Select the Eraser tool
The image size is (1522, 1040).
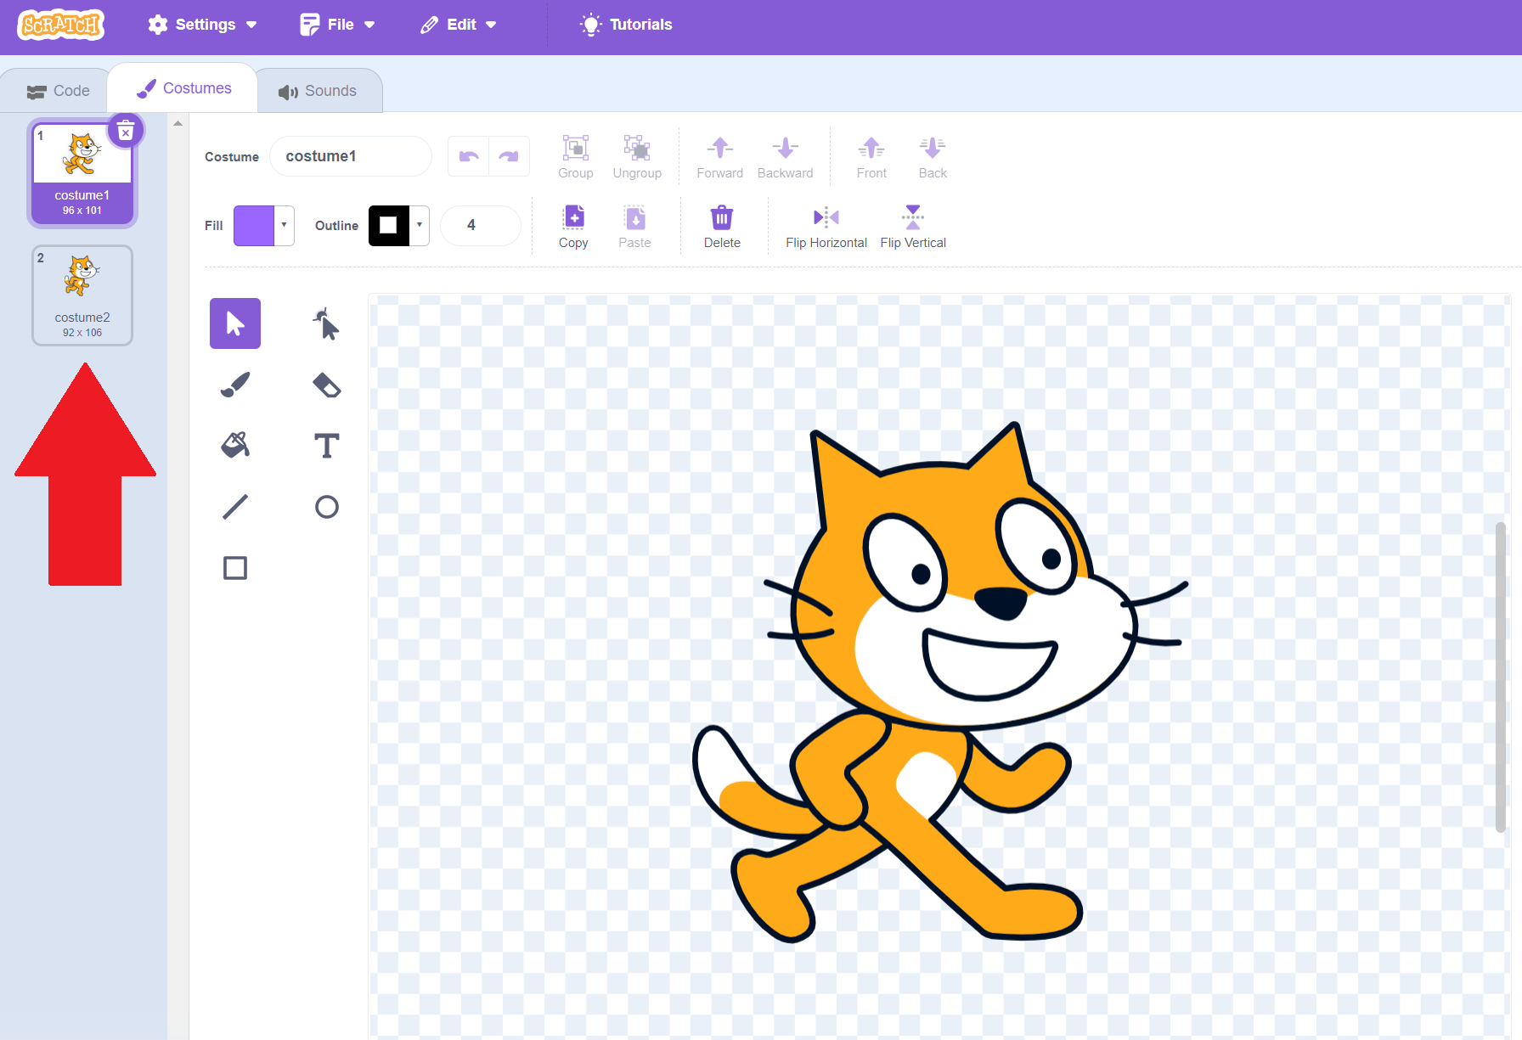pos(326,385)
